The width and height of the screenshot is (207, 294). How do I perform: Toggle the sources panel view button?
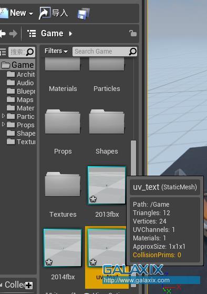click(x=3, y=52)
